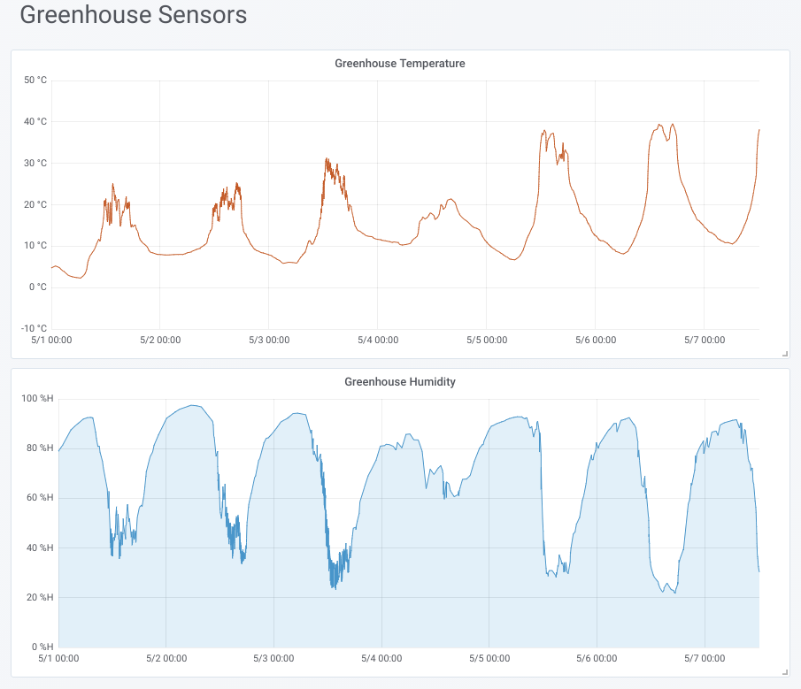
Task: Click the humidity panel resize handle icon
Action: click(x=785, y=672)
